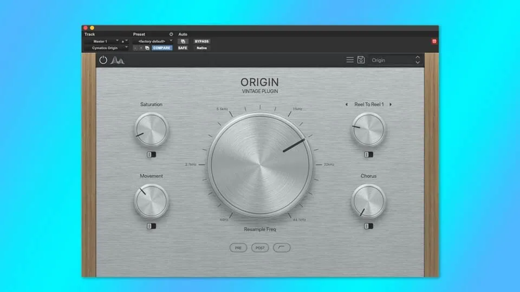Click the 22kHz dial marking
Image resolution: width=520 pixels, height=292 pixels.
(329, 164)
